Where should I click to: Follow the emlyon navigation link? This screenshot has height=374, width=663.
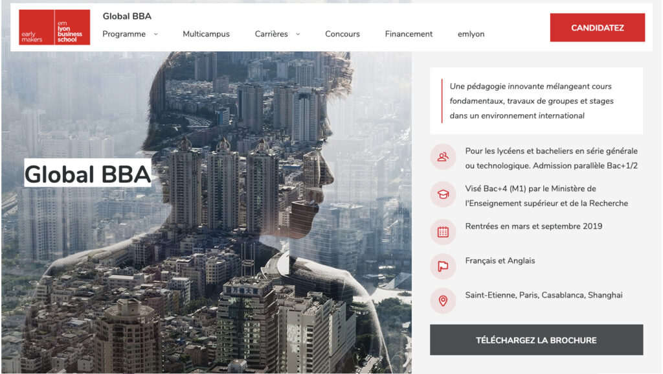(471, 34)
